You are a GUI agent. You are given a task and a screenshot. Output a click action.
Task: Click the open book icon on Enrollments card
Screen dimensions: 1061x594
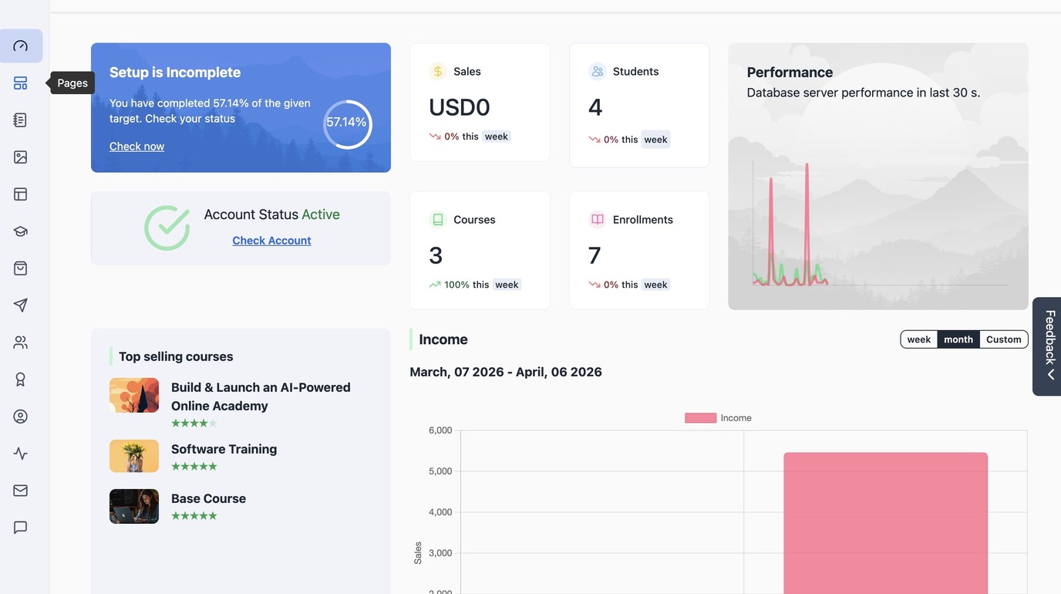tap(598, 220)
